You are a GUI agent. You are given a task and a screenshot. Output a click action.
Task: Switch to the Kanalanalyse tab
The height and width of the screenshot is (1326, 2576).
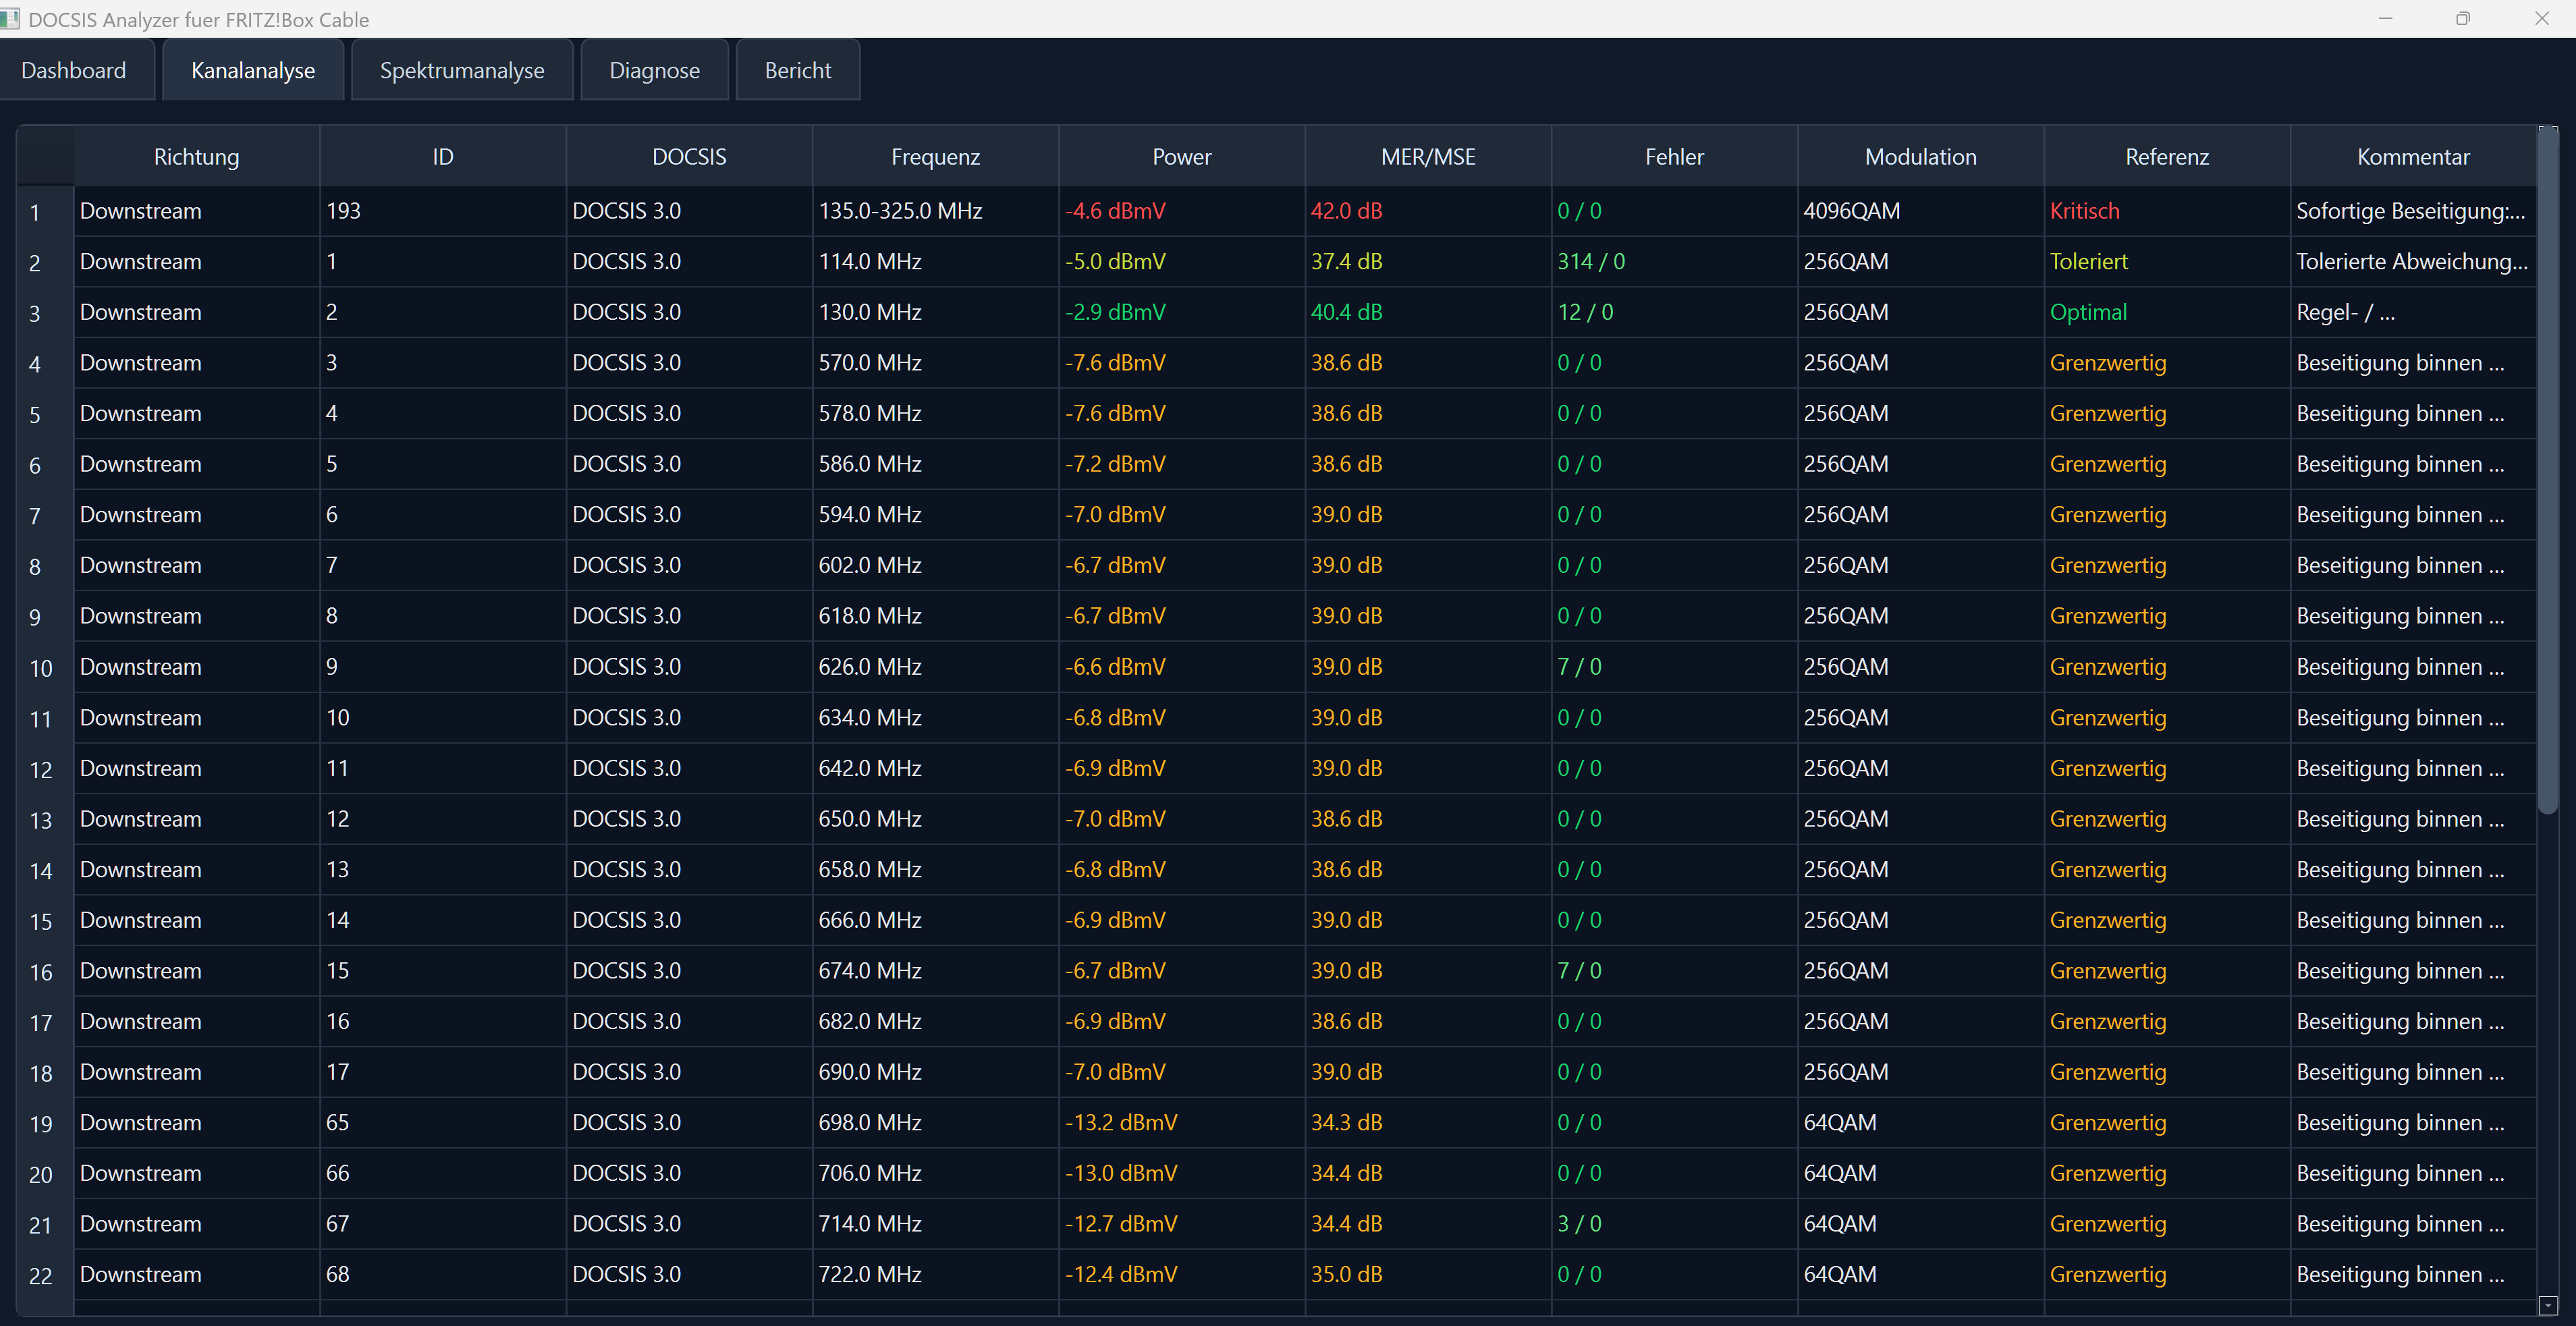253,70
